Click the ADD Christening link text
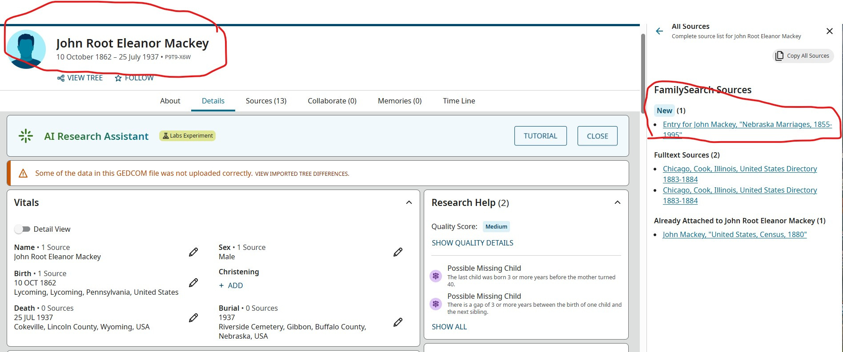 [235, 285]
